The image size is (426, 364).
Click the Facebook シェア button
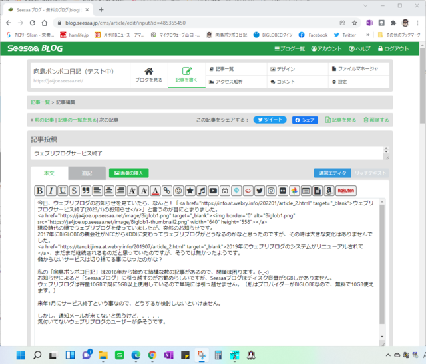point(305,120)
